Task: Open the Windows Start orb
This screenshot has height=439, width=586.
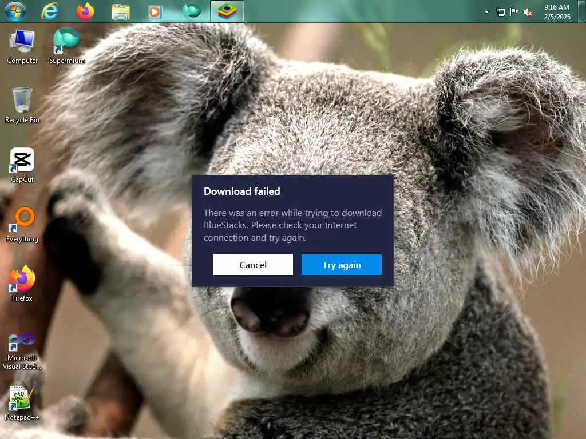Action: 15,11
